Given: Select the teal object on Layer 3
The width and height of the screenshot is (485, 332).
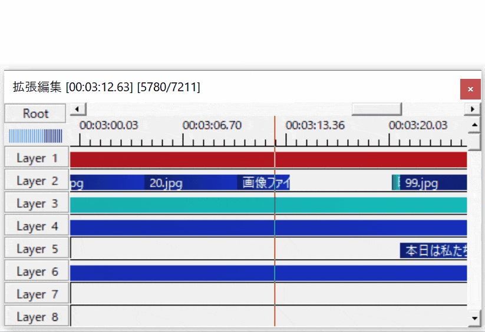Looking at the screenshot, I should tap(177, 205).
